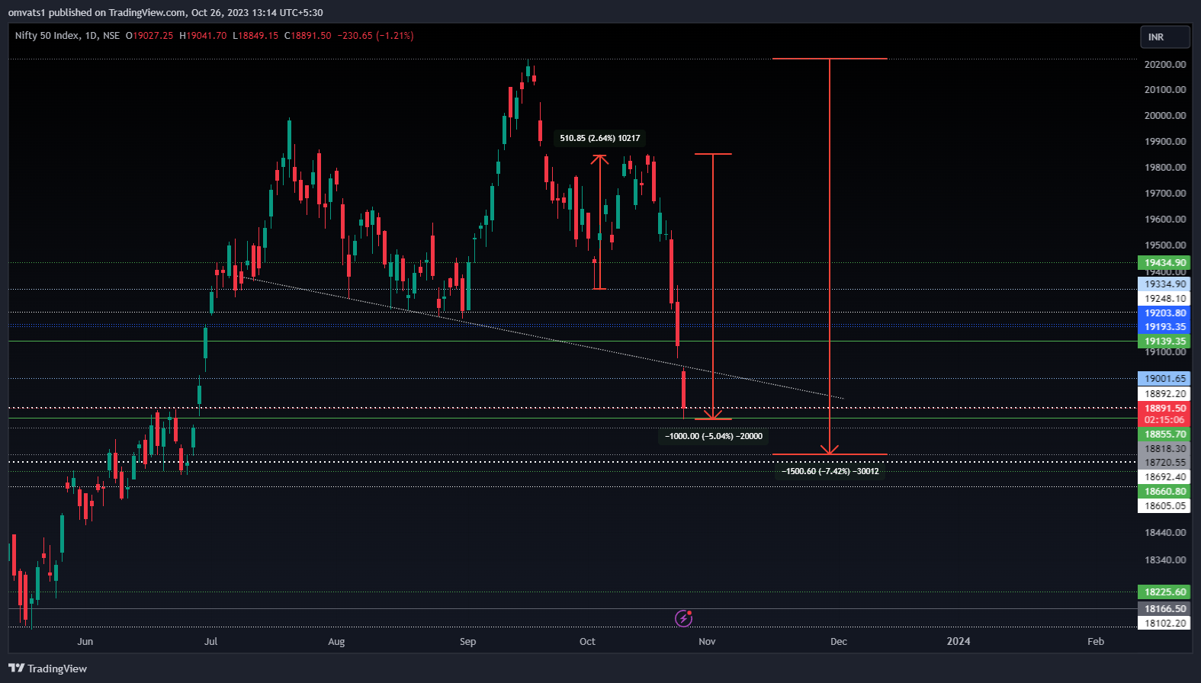The width and height of the screenshot is (1201, 683).
Task: Click 19600.00 on the price axis
Action: click(1165, 220)
